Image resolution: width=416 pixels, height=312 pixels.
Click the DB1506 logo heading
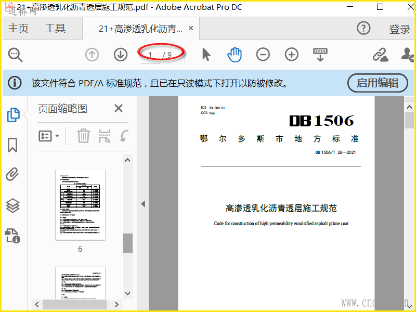(321, 121)
